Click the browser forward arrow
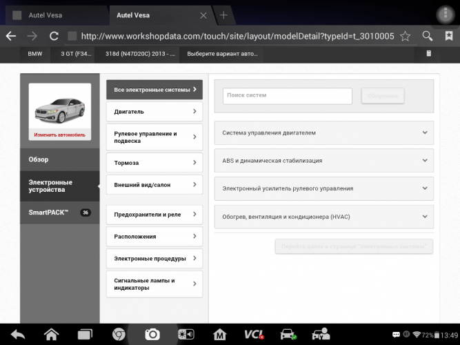Screen dimensions: 460x345 32,36
